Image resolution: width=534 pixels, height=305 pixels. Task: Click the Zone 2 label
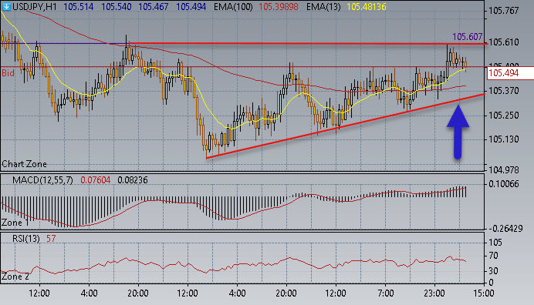pyautogui.click(x=15, y=277)
